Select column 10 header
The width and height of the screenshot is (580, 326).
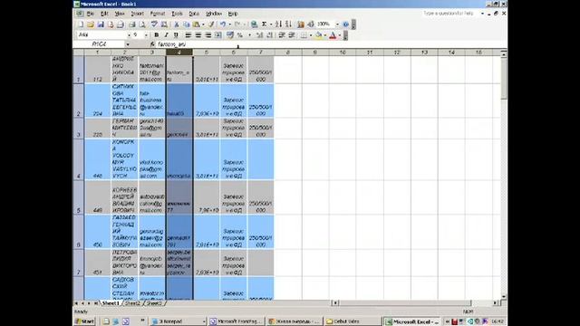343,53
